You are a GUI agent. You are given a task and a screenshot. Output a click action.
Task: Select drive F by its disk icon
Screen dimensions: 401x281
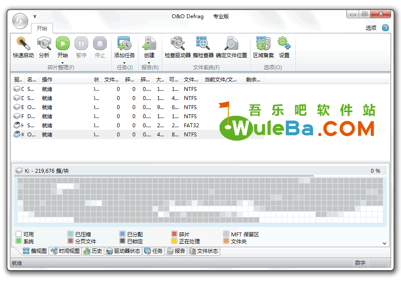(17, 116)
